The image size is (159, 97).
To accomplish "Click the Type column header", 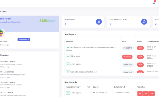I will point(124,42).
